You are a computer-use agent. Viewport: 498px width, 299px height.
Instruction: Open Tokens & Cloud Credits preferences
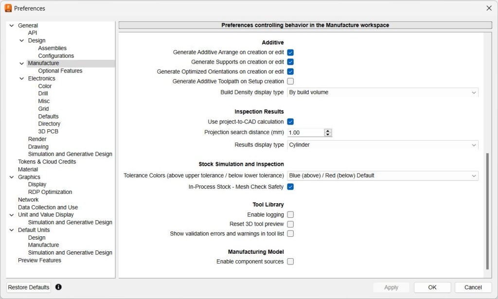47,162
